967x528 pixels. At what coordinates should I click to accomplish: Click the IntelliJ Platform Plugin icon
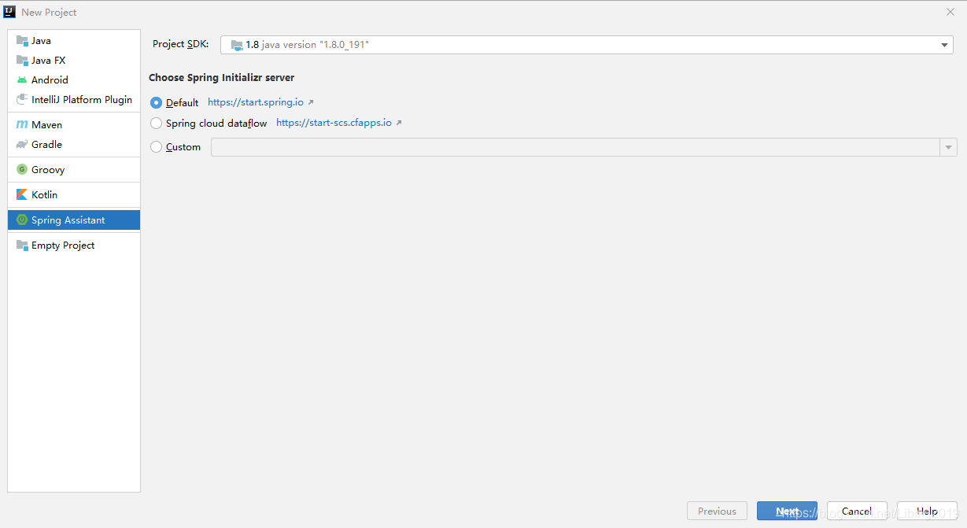[x=22, y=100]
